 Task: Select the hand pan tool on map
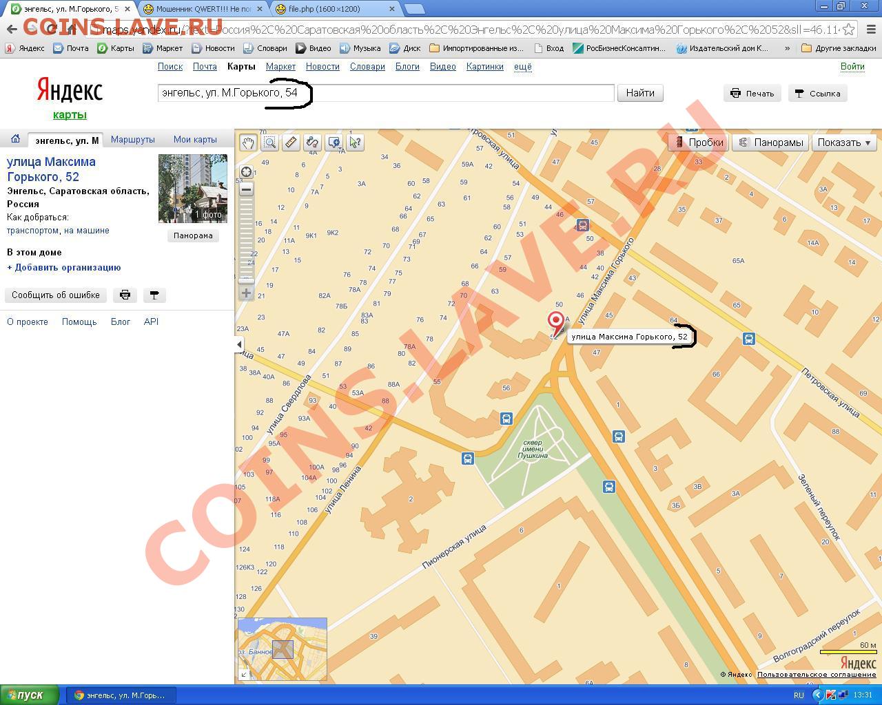pyautogui.click(x=248, y=143)
